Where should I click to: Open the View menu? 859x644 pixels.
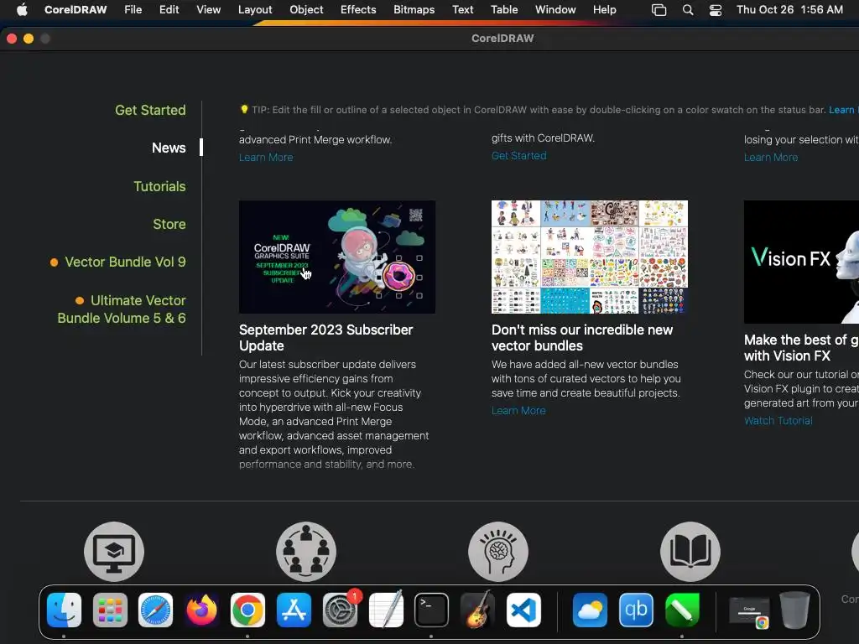208,10
